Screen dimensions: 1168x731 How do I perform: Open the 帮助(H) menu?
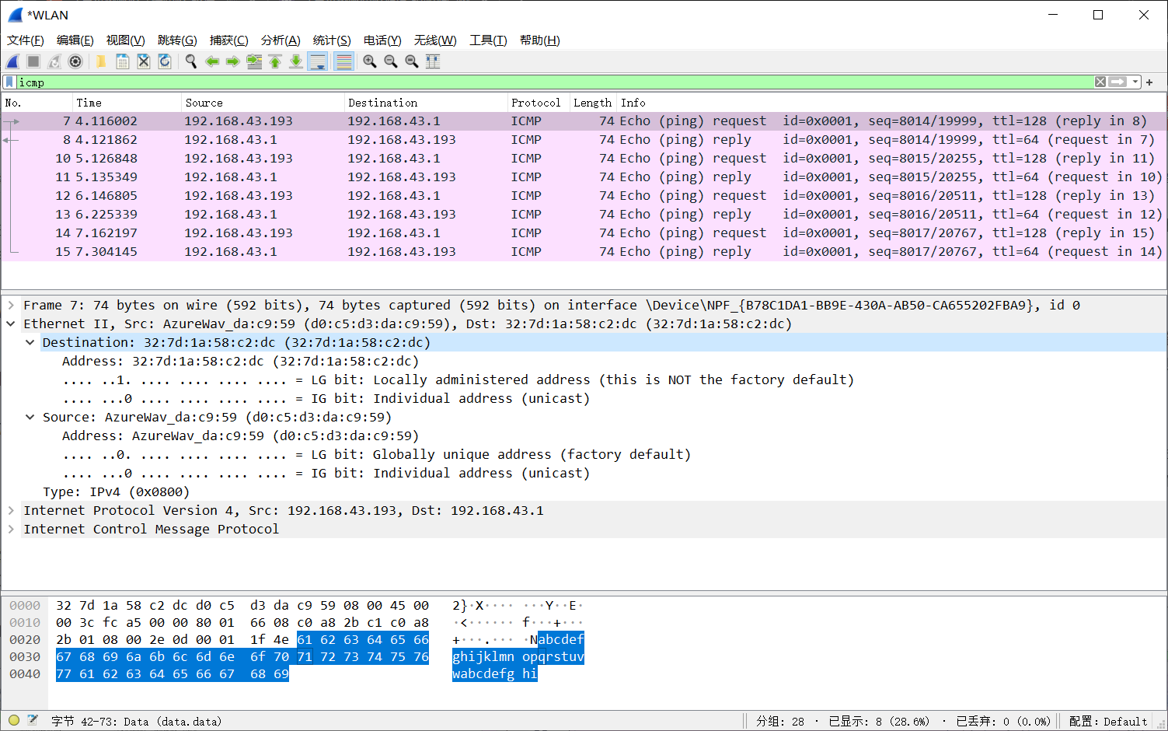pyautogui.click(x=540, y=40)
